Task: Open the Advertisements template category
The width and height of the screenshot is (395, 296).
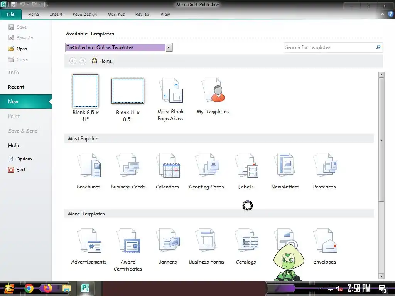Action: click(x=89, y=246)
